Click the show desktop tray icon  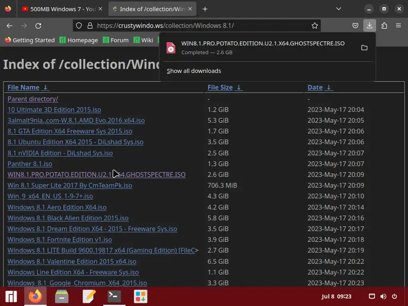[372, 296]
